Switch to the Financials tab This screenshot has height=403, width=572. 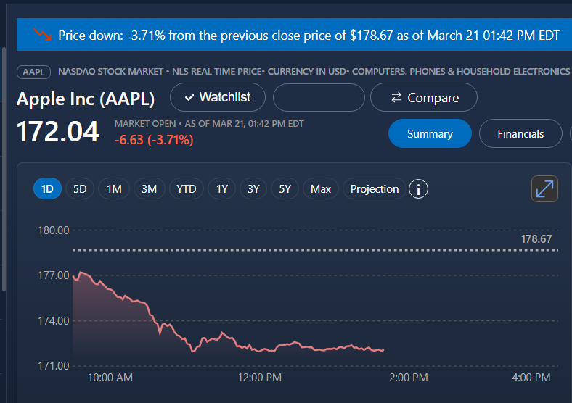[x=520, y=133]
